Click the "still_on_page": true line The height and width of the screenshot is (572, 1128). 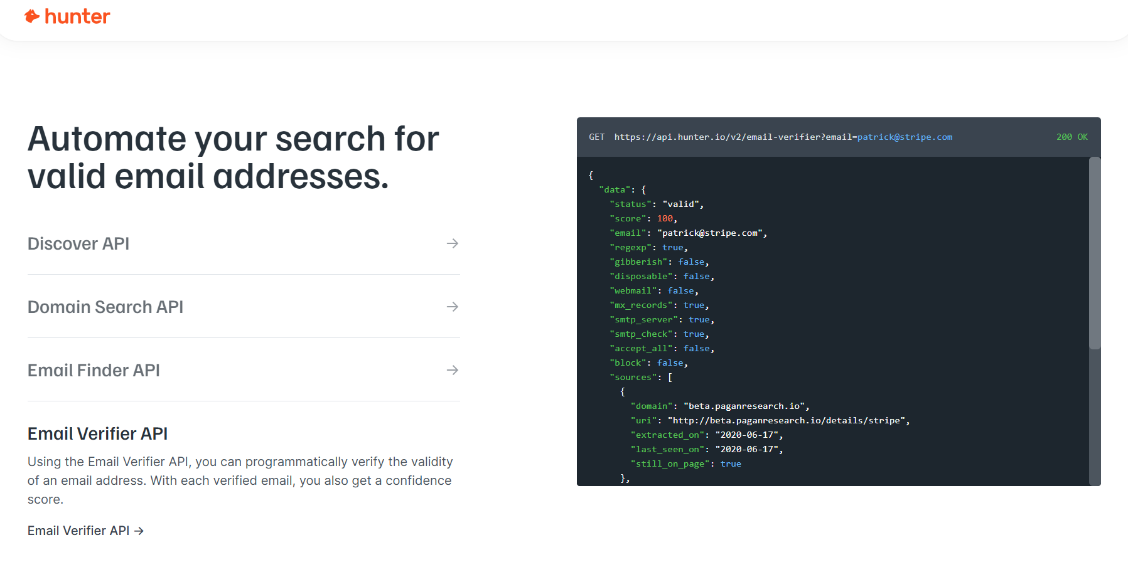pos(686,463)
